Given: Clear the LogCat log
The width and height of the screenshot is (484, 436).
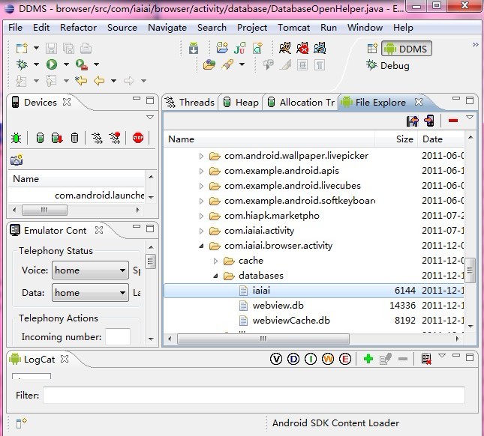Looking at the screenshot, I should click(426, 360).
